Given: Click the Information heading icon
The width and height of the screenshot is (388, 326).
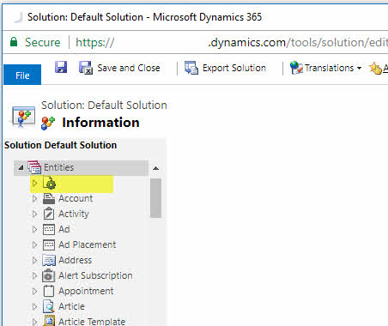Looking at the screenshot, I should coord(48,123).
